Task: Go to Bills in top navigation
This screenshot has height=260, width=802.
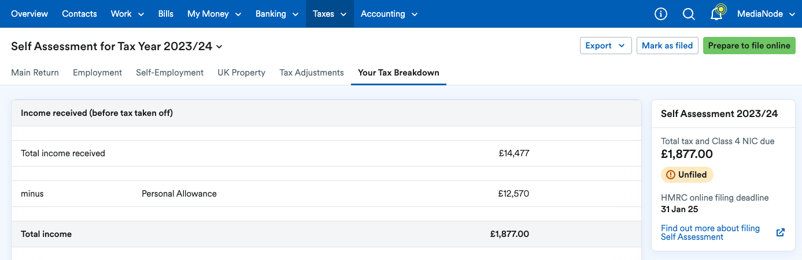Action: pyautogui.click(x=165, y=14)
